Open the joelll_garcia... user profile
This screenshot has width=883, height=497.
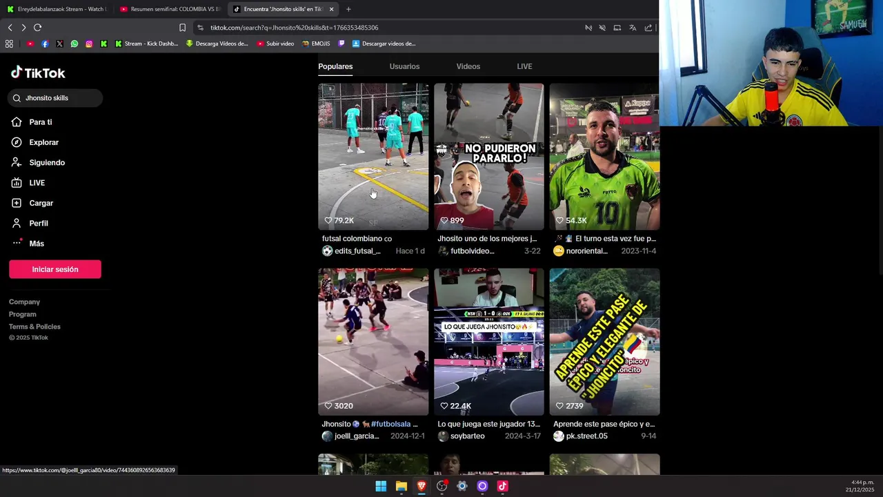[x=350, y=436]
